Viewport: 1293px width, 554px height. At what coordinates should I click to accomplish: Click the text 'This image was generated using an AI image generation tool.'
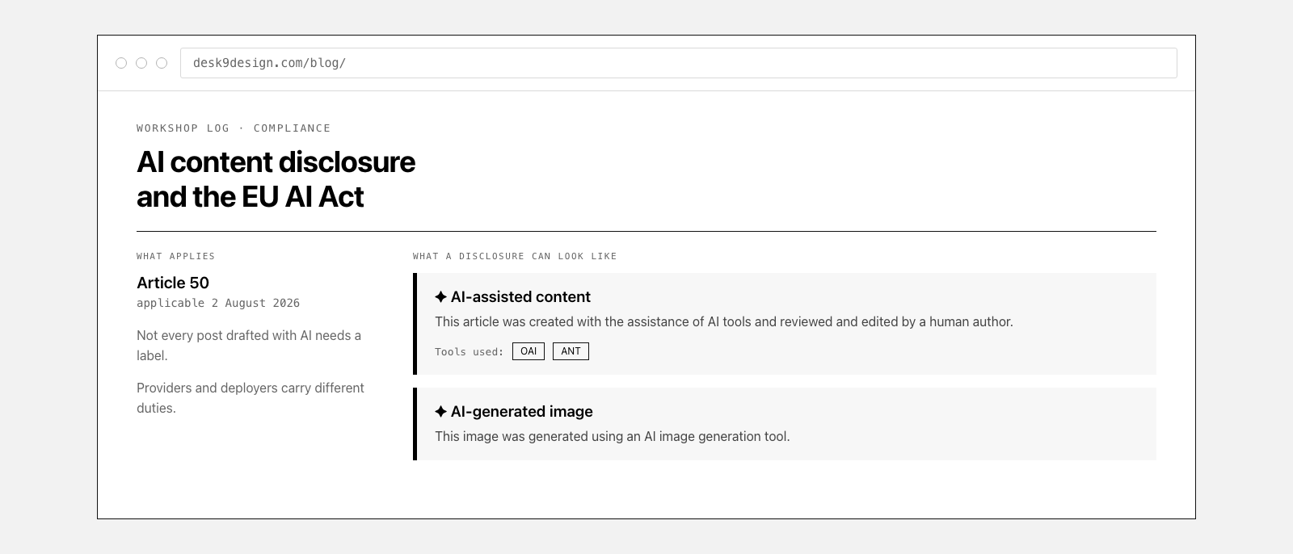[x=613, y=437]
